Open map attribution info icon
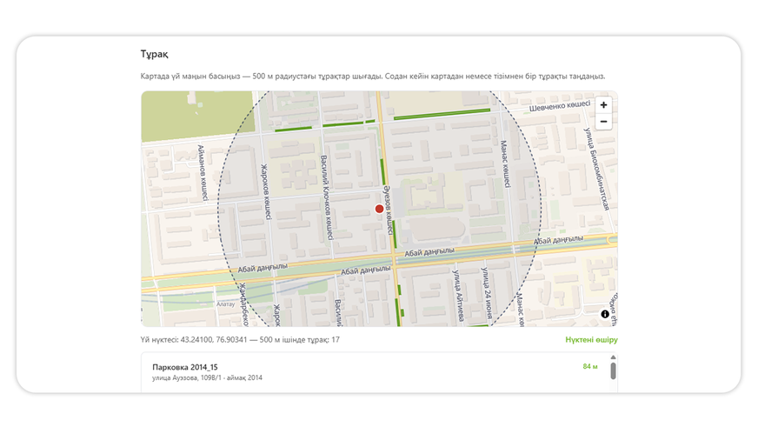The image size is (758, 427). click(x=605, y=314)
